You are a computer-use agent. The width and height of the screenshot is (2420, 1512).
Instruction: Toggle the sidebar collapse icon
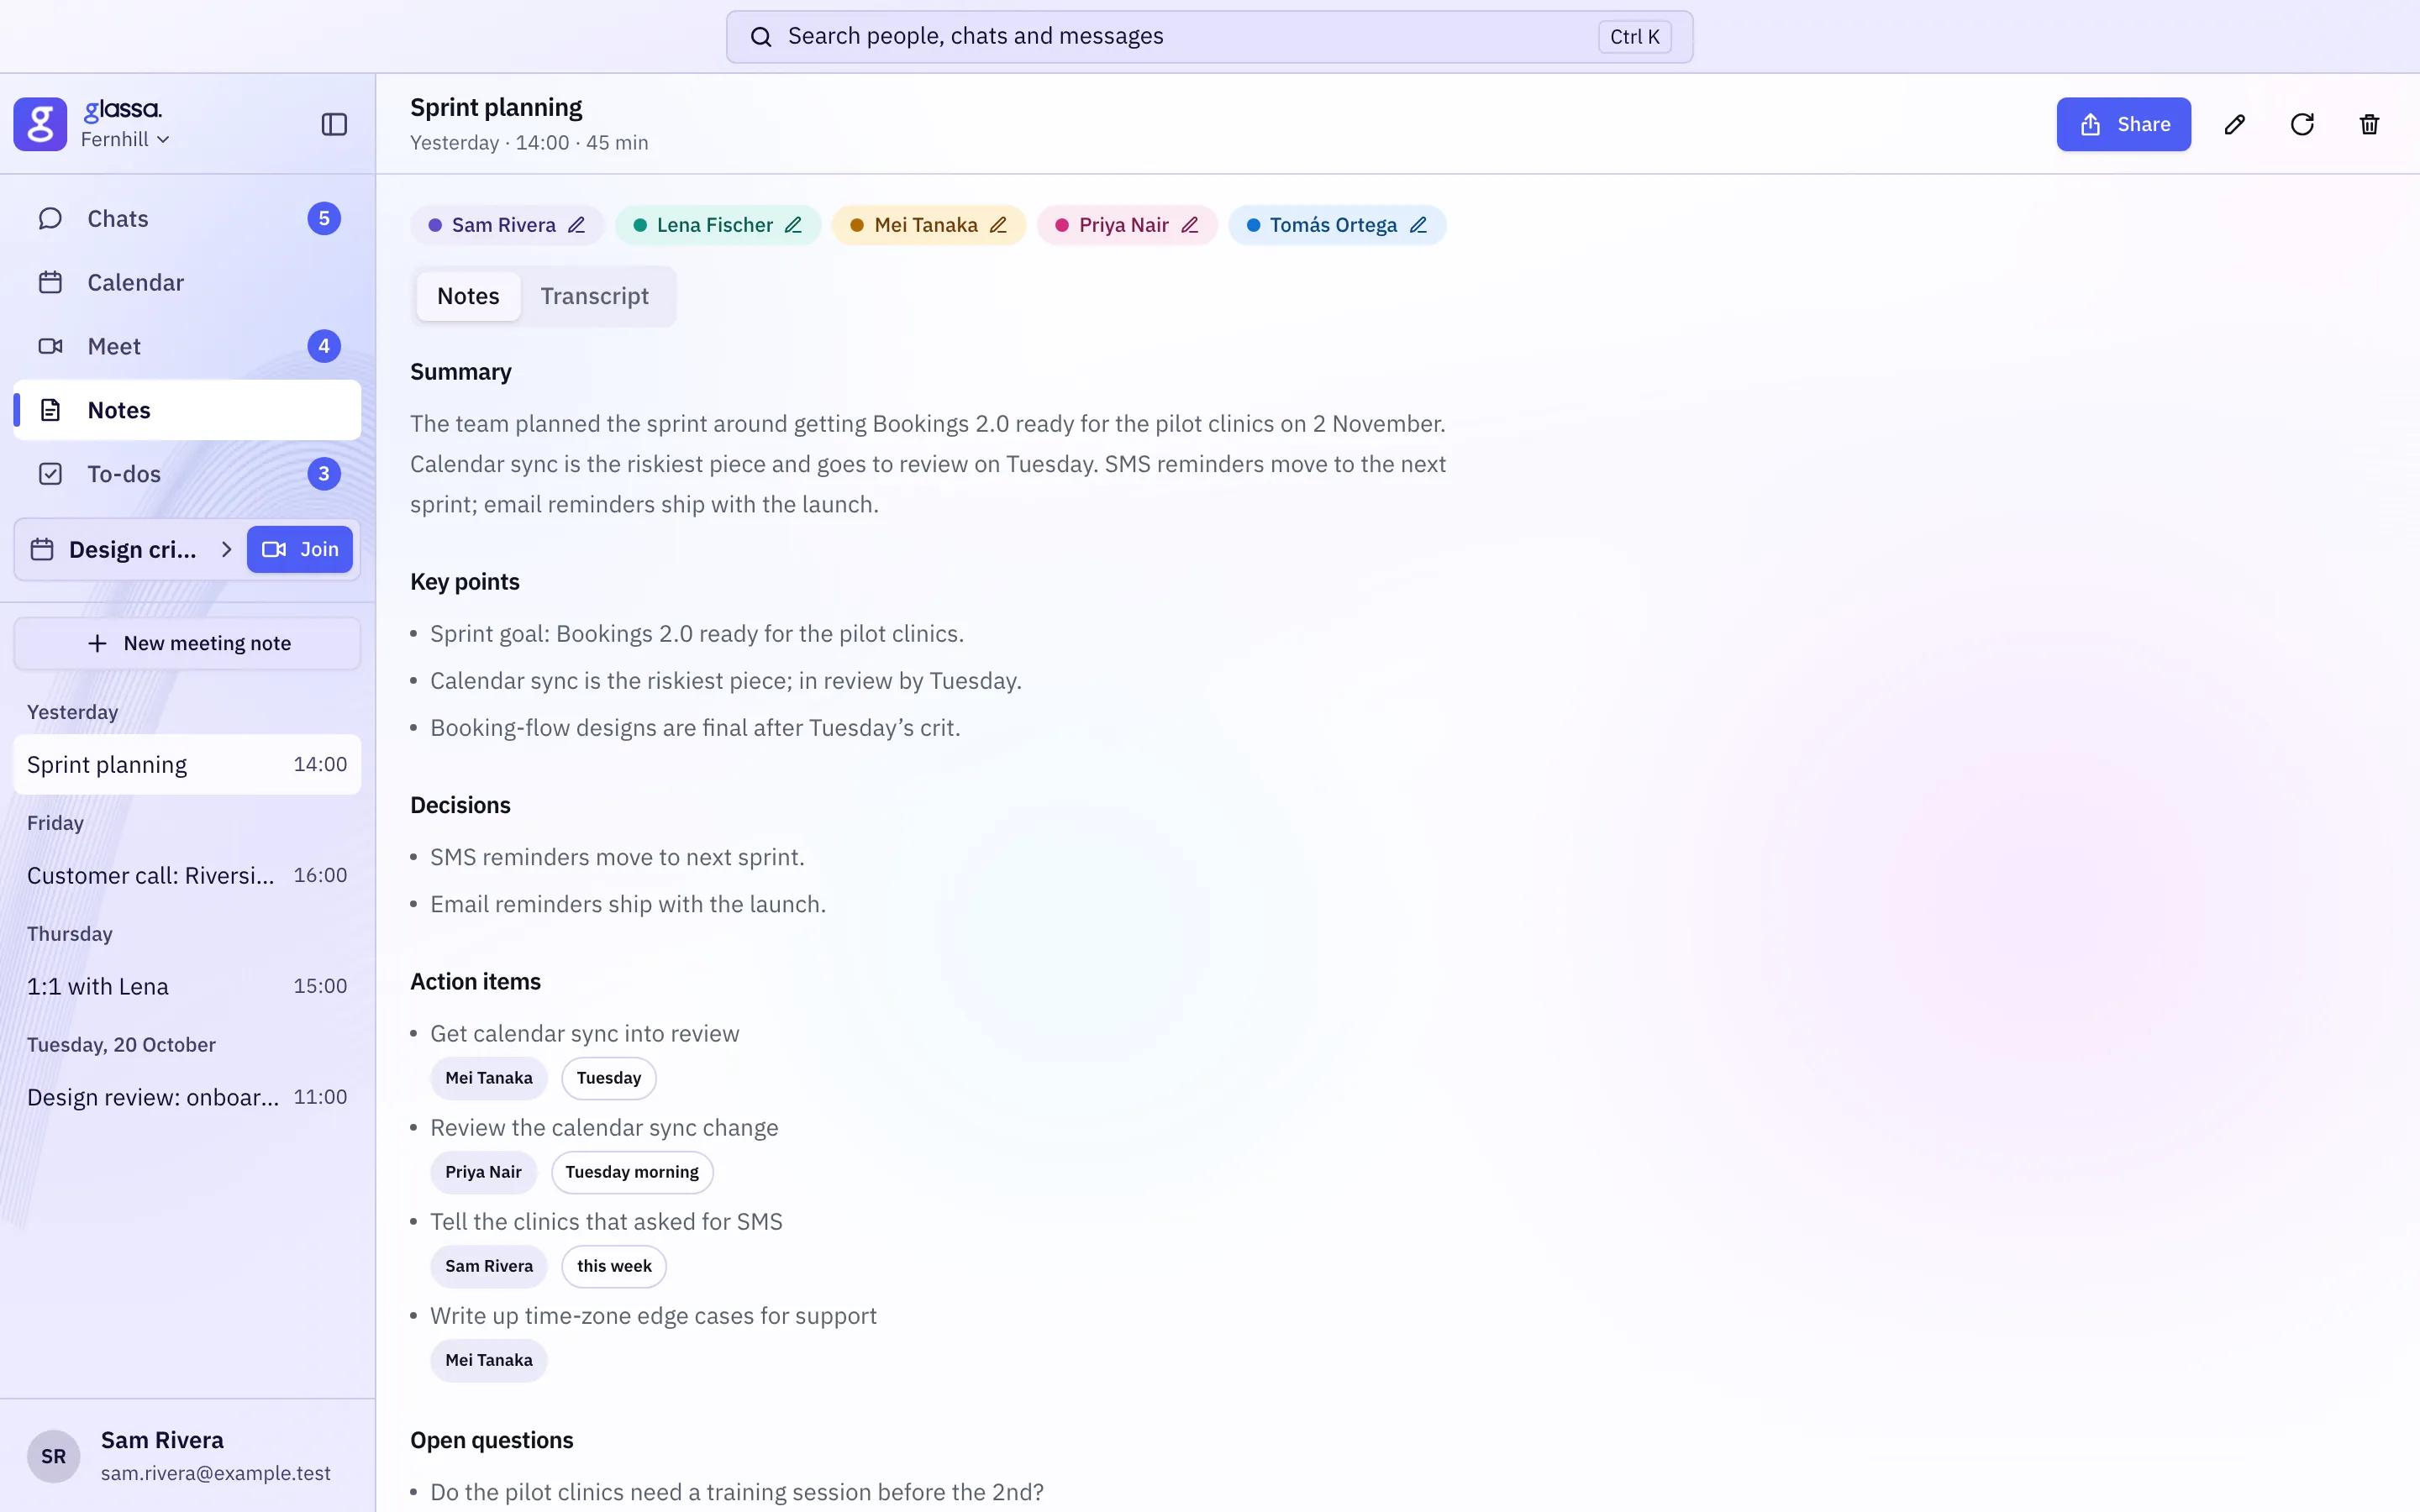(334, 124)
